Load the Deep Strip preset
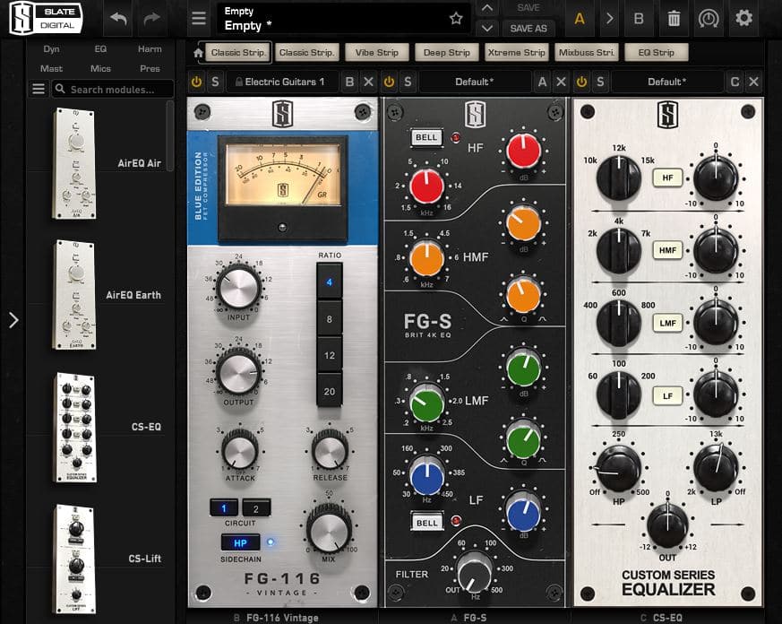This screenshot has width=782, height=624. (x=446, y=52)
